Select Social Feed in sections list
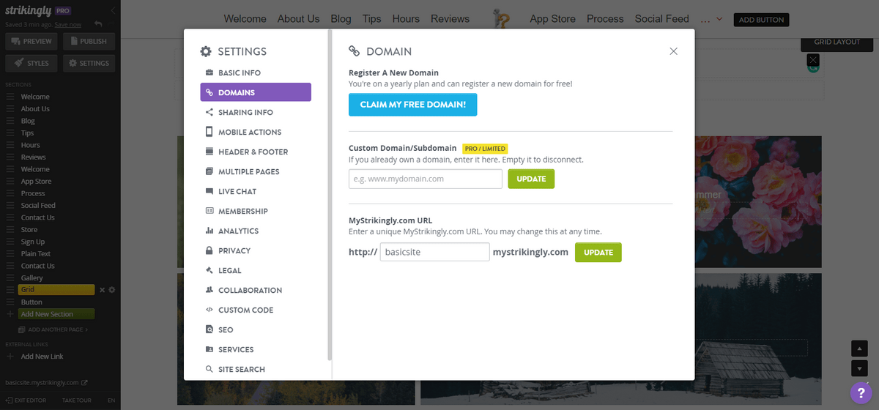This screenshot has width=879, height=410. pyautogui.click(x=38, y=206)
